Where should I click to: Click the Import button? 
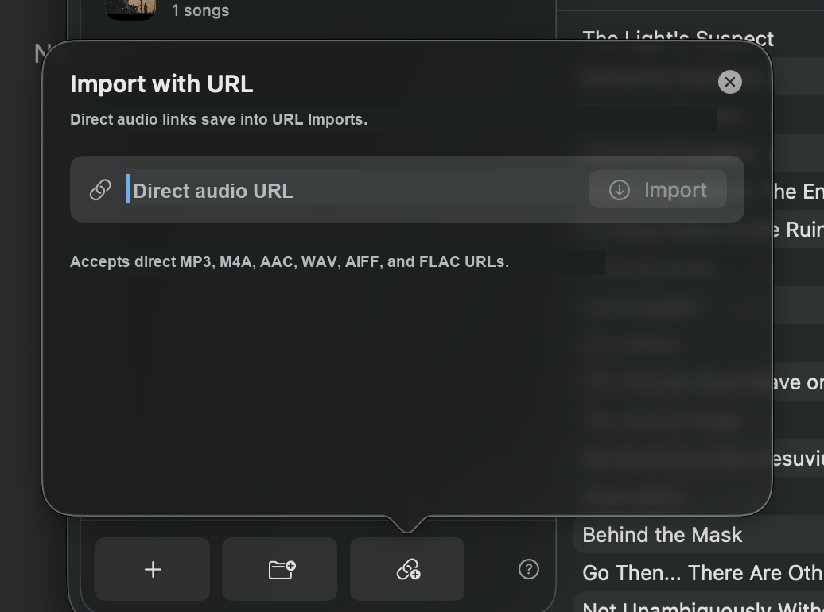pos(658,190)
